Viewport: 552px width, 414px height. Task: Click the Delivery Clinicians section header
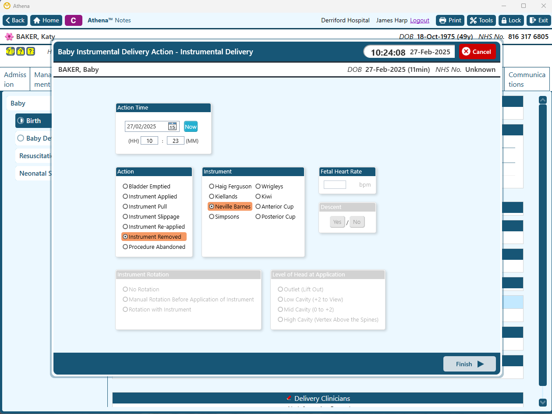click(318, 398)
